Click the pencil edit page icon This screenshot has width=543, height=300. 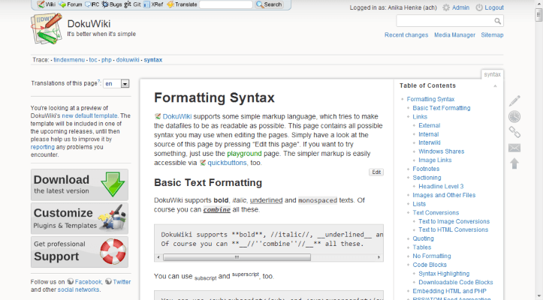(514, 100)
